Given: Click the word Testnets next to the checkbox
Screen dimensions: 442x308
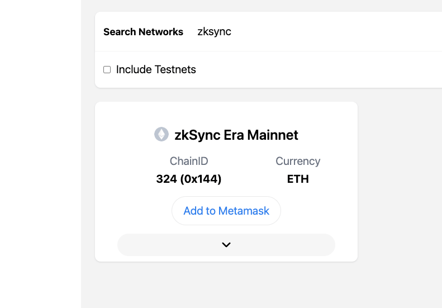Looking at the screenshot, I should tap(175, 70).
